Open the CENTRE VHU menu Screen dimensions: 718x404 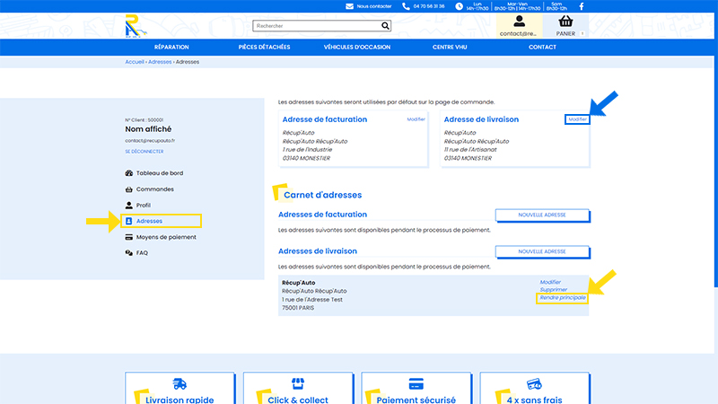pos(450,48)
